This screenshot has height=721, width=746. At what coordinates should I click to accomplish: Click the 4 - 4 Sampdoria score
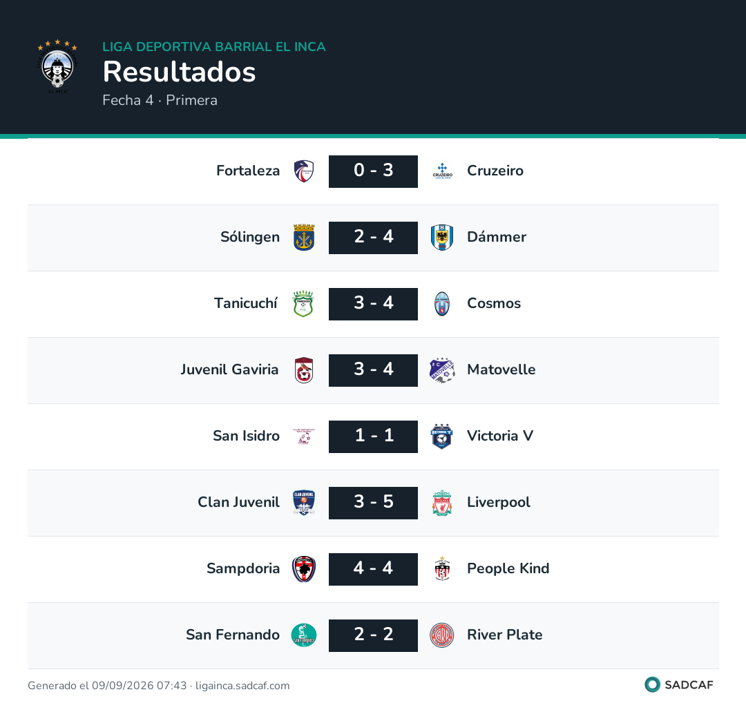click(373, 569)
